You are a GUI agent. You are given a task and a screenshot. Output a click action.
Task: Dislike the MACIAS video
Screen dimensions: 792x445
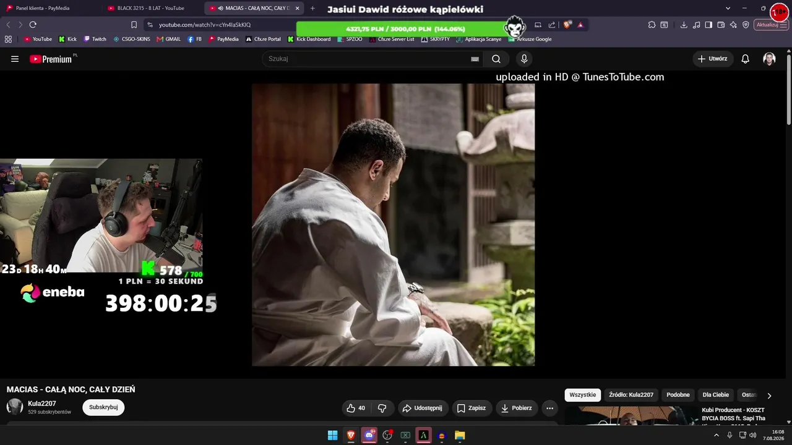pyautogui.click(x=382, y=408)
